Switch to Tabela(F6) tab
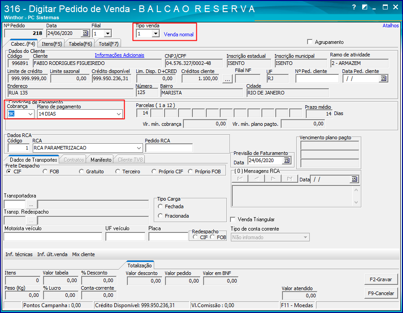This screenshot has width=403, height=313. click(80, 44)
